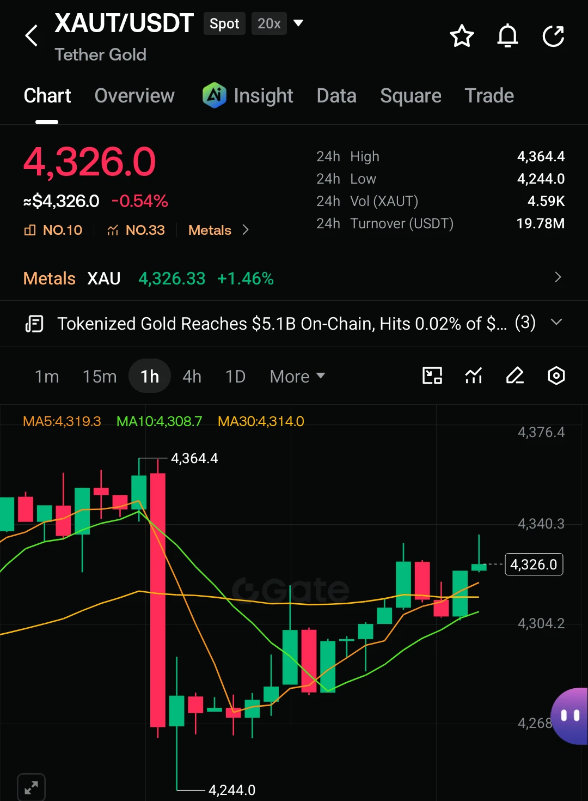Select the 1D timeframe
This screenshot has width=588, height=801.
click(x=235, y=377)
